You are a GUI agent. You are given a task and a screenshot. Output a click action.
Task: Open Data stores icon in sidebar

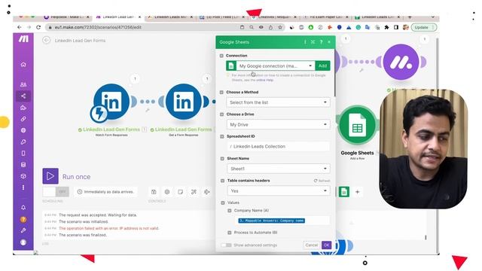point(23,165)
